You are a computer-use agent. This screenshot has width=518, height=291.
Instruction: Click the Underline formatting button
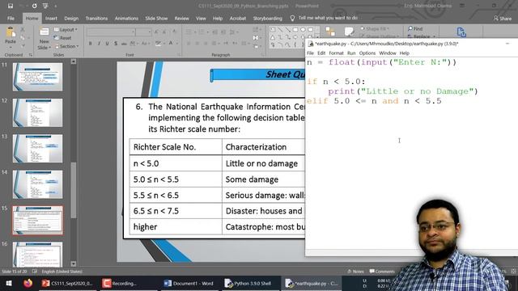[107, 44]
